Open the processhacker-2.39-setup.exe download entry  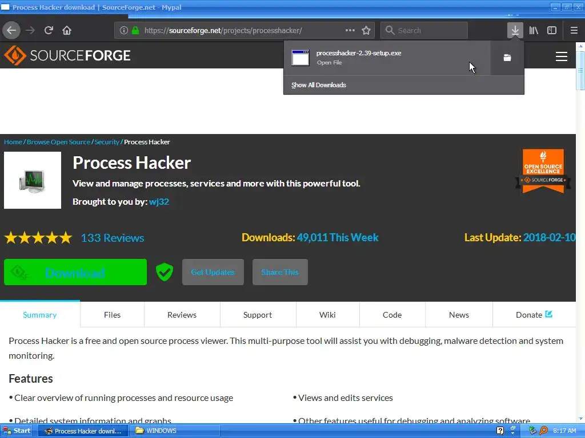(x=387, y=58)
